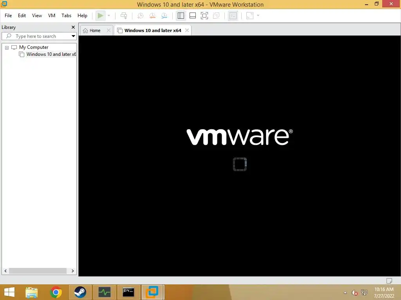Collapse the My Computer tree node
This screenshot has height=300, width=401.
click(7, 48)
